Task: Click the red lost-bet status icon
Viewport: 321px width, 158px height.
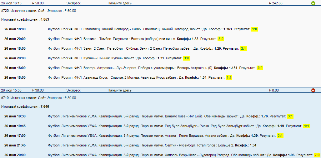Action: point(313,90)
